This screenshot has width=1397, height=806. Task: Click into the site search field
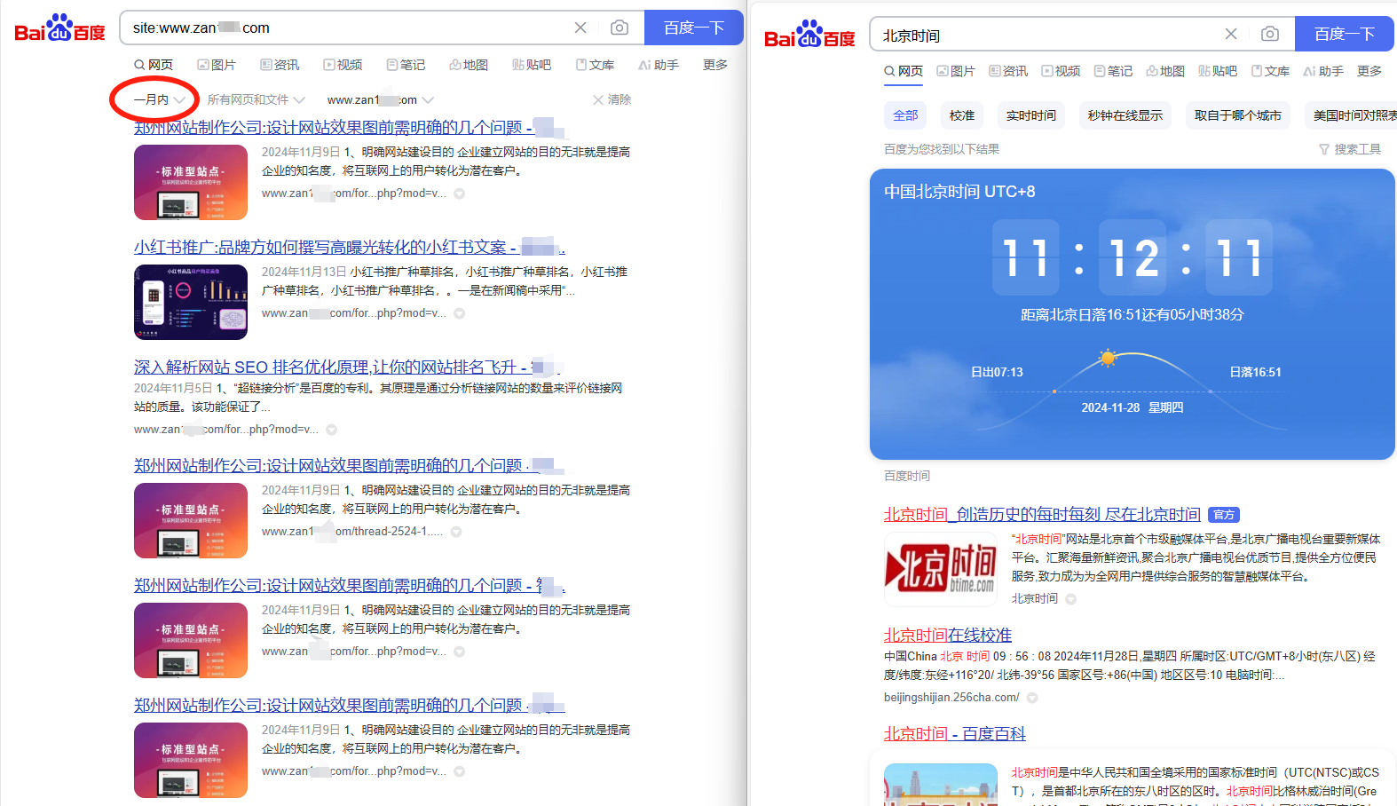click(x=346, y=28)
